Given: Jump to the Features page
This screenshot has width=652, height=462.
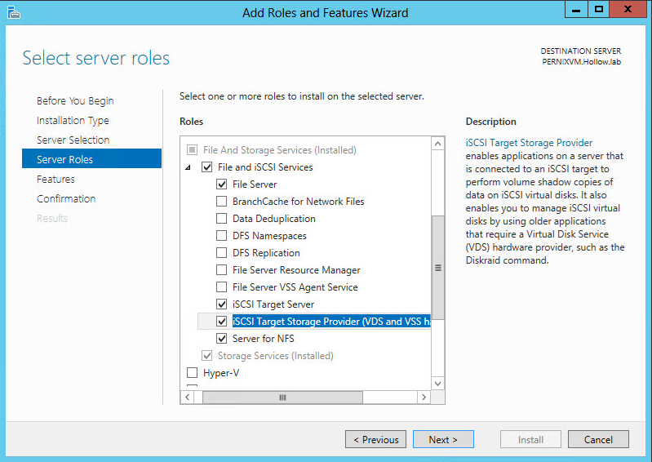Looking at the screenshot, I should (x=55, y=180).
